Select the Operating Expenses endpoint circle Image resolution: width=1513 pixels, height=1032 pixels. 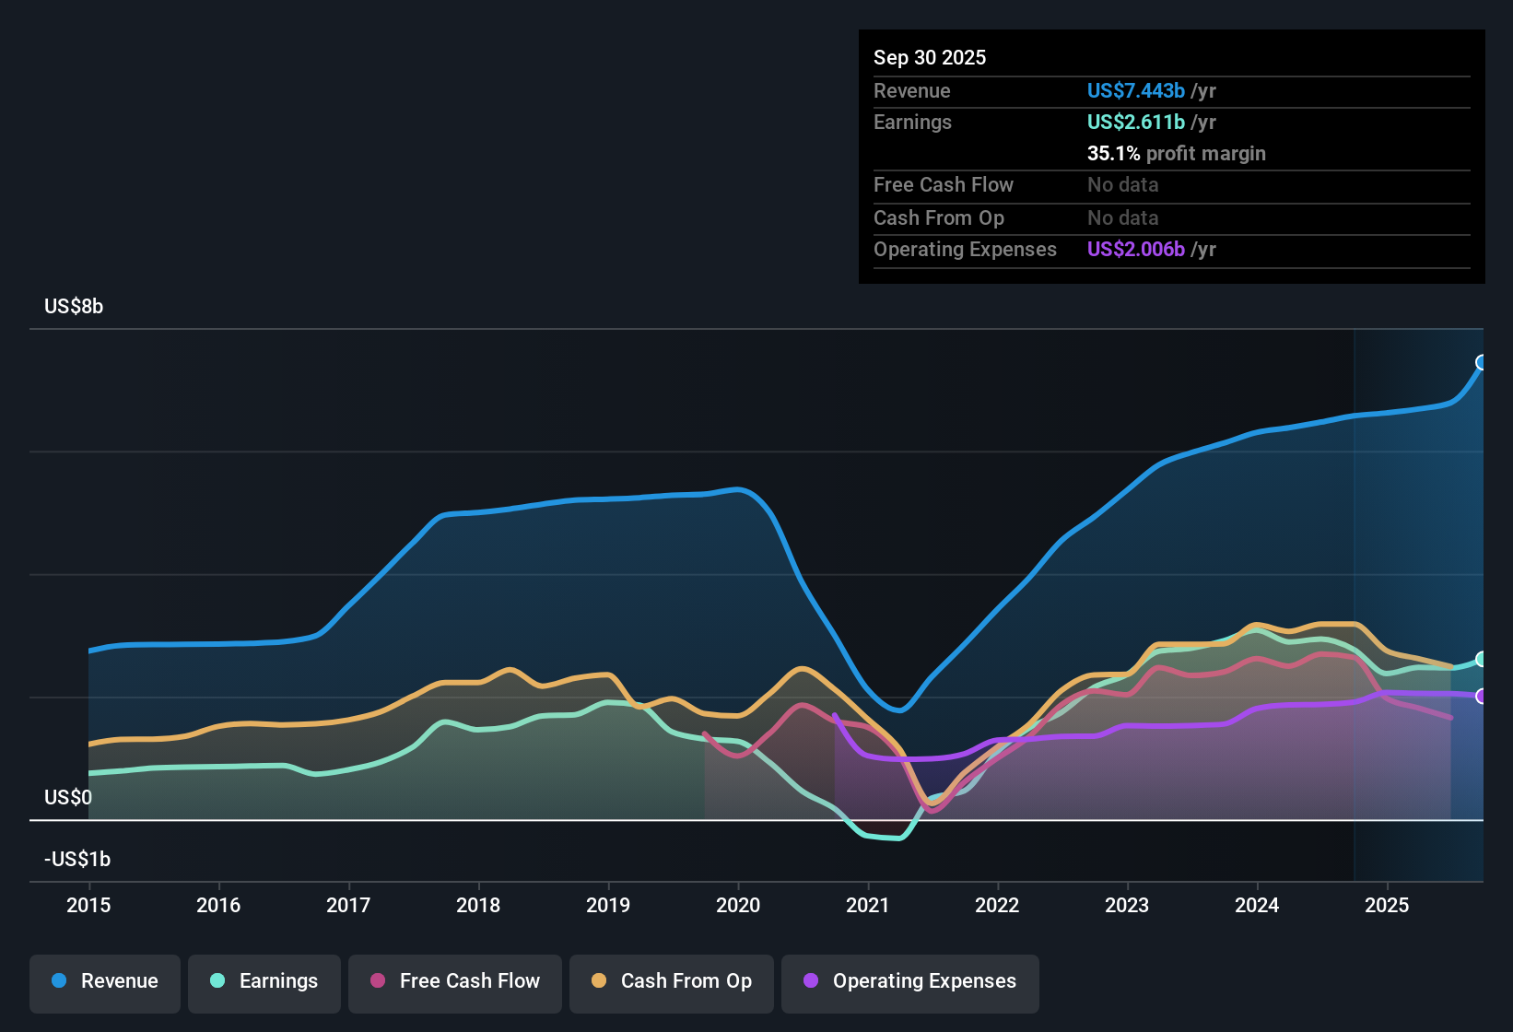tap(1482, 698)
